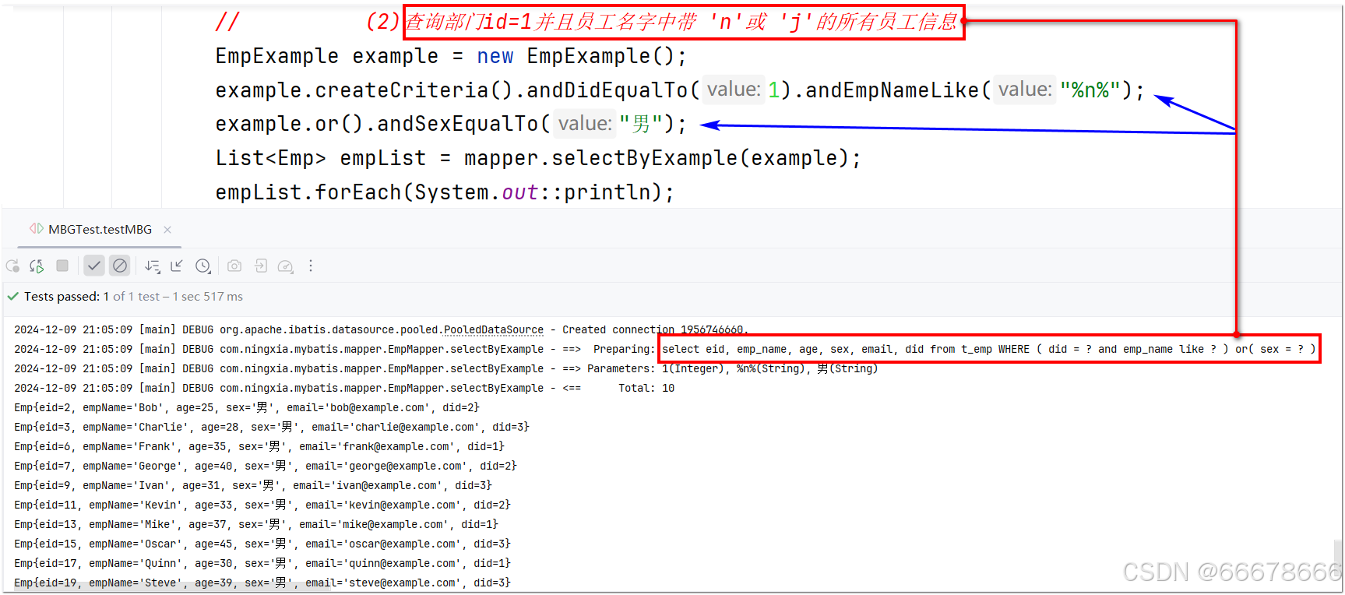Click the Emp eid=9 Ivan output row
1345x595 pixels.
[x=253, y=486]
